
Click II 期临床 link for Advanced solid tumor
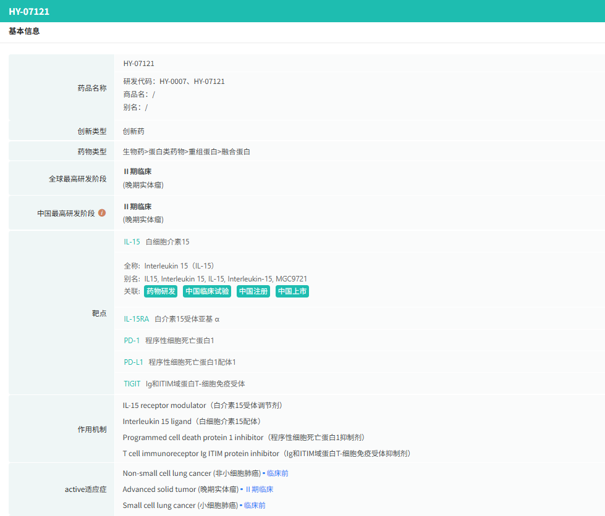[260, 489]
